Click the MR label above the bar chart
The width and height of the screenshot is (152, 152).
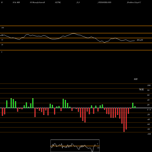[136, 79]
